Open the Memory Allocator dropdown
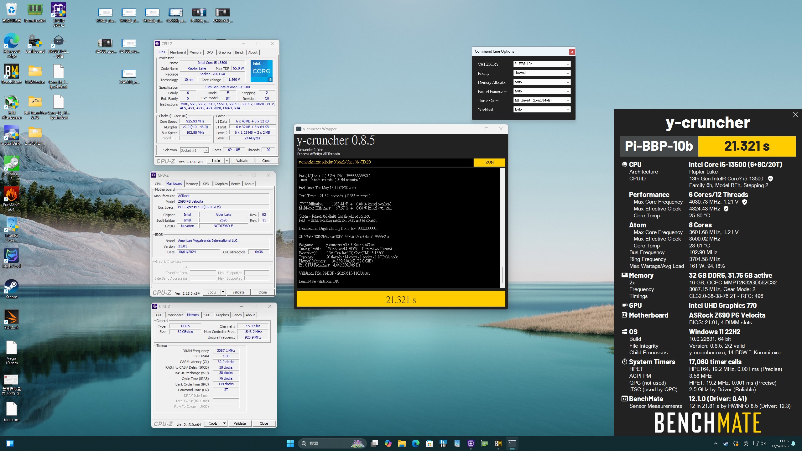This screenshot has height=451, width=802. [x=542, y=82]
